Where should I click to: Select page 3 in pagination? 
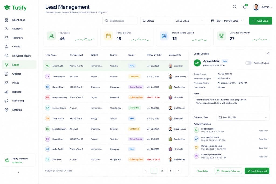170,171
